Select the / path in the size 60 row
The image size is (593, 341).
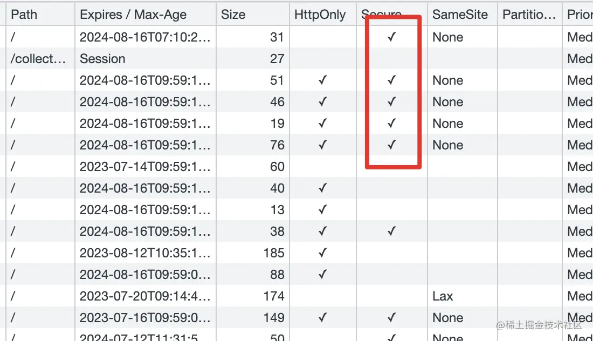coord(13,167)
